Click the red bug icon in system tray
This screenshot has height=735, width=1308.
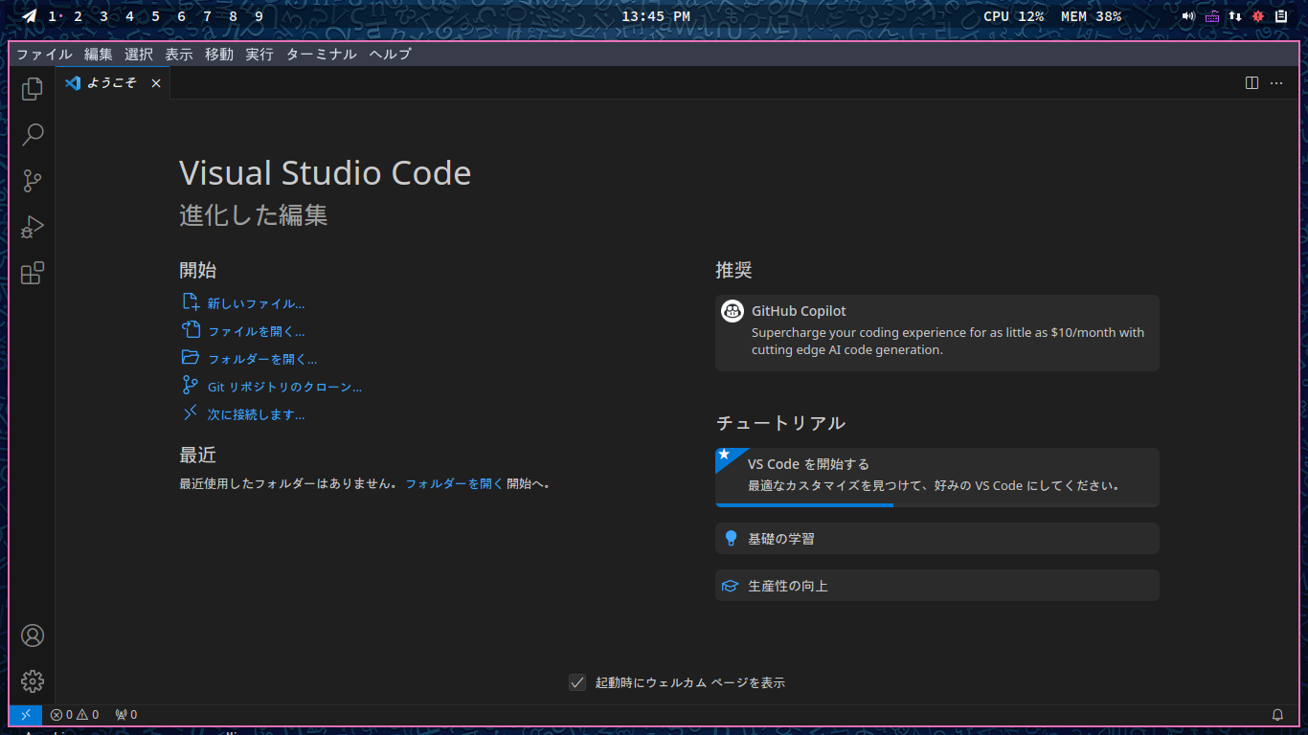1258,16
